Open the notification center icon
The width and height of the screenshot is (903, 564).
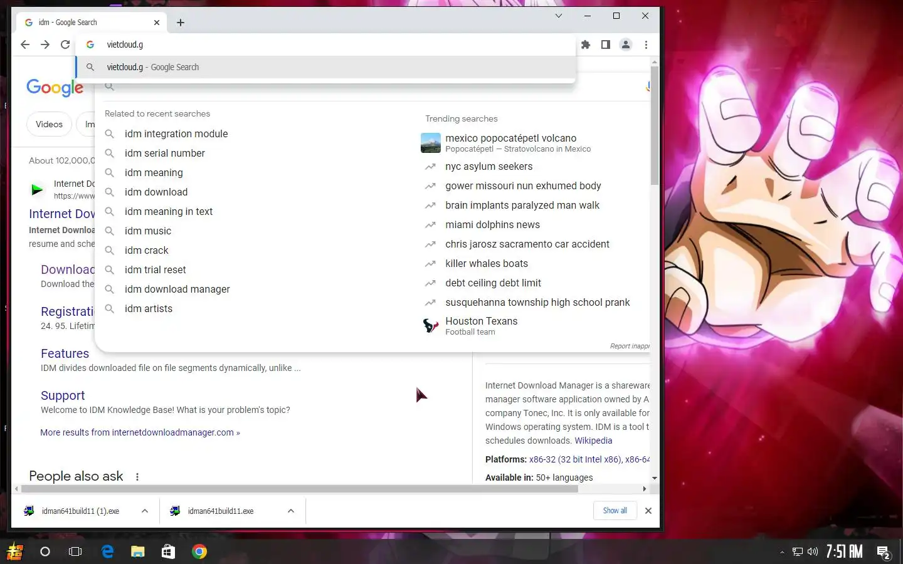(x=884, y=552)
